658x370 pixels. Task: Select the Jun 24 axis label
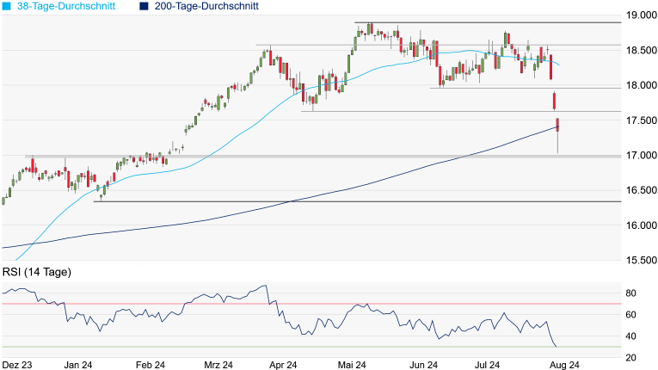point(422,365)
